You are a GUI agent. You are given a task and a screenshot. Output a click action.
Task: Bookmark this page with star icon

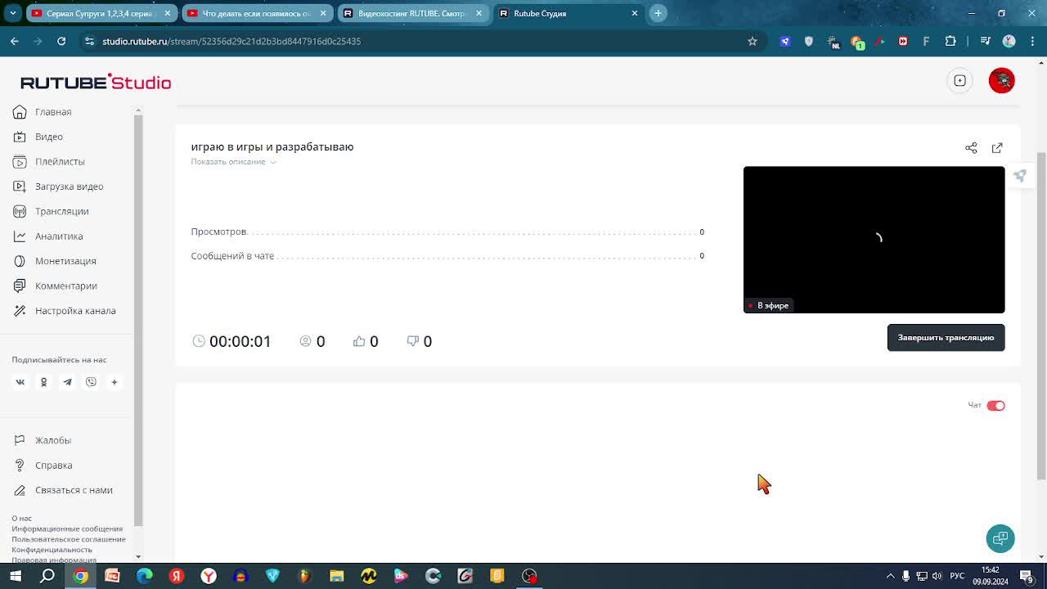click(x=753, y=41)
